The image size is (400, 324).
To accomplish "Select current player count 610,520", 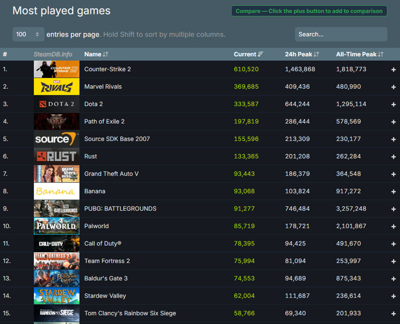I will coord(246,69).
